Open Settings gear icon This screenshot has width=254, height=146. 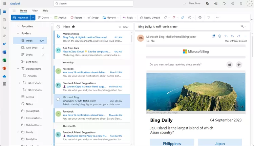[x=233, y=3]
